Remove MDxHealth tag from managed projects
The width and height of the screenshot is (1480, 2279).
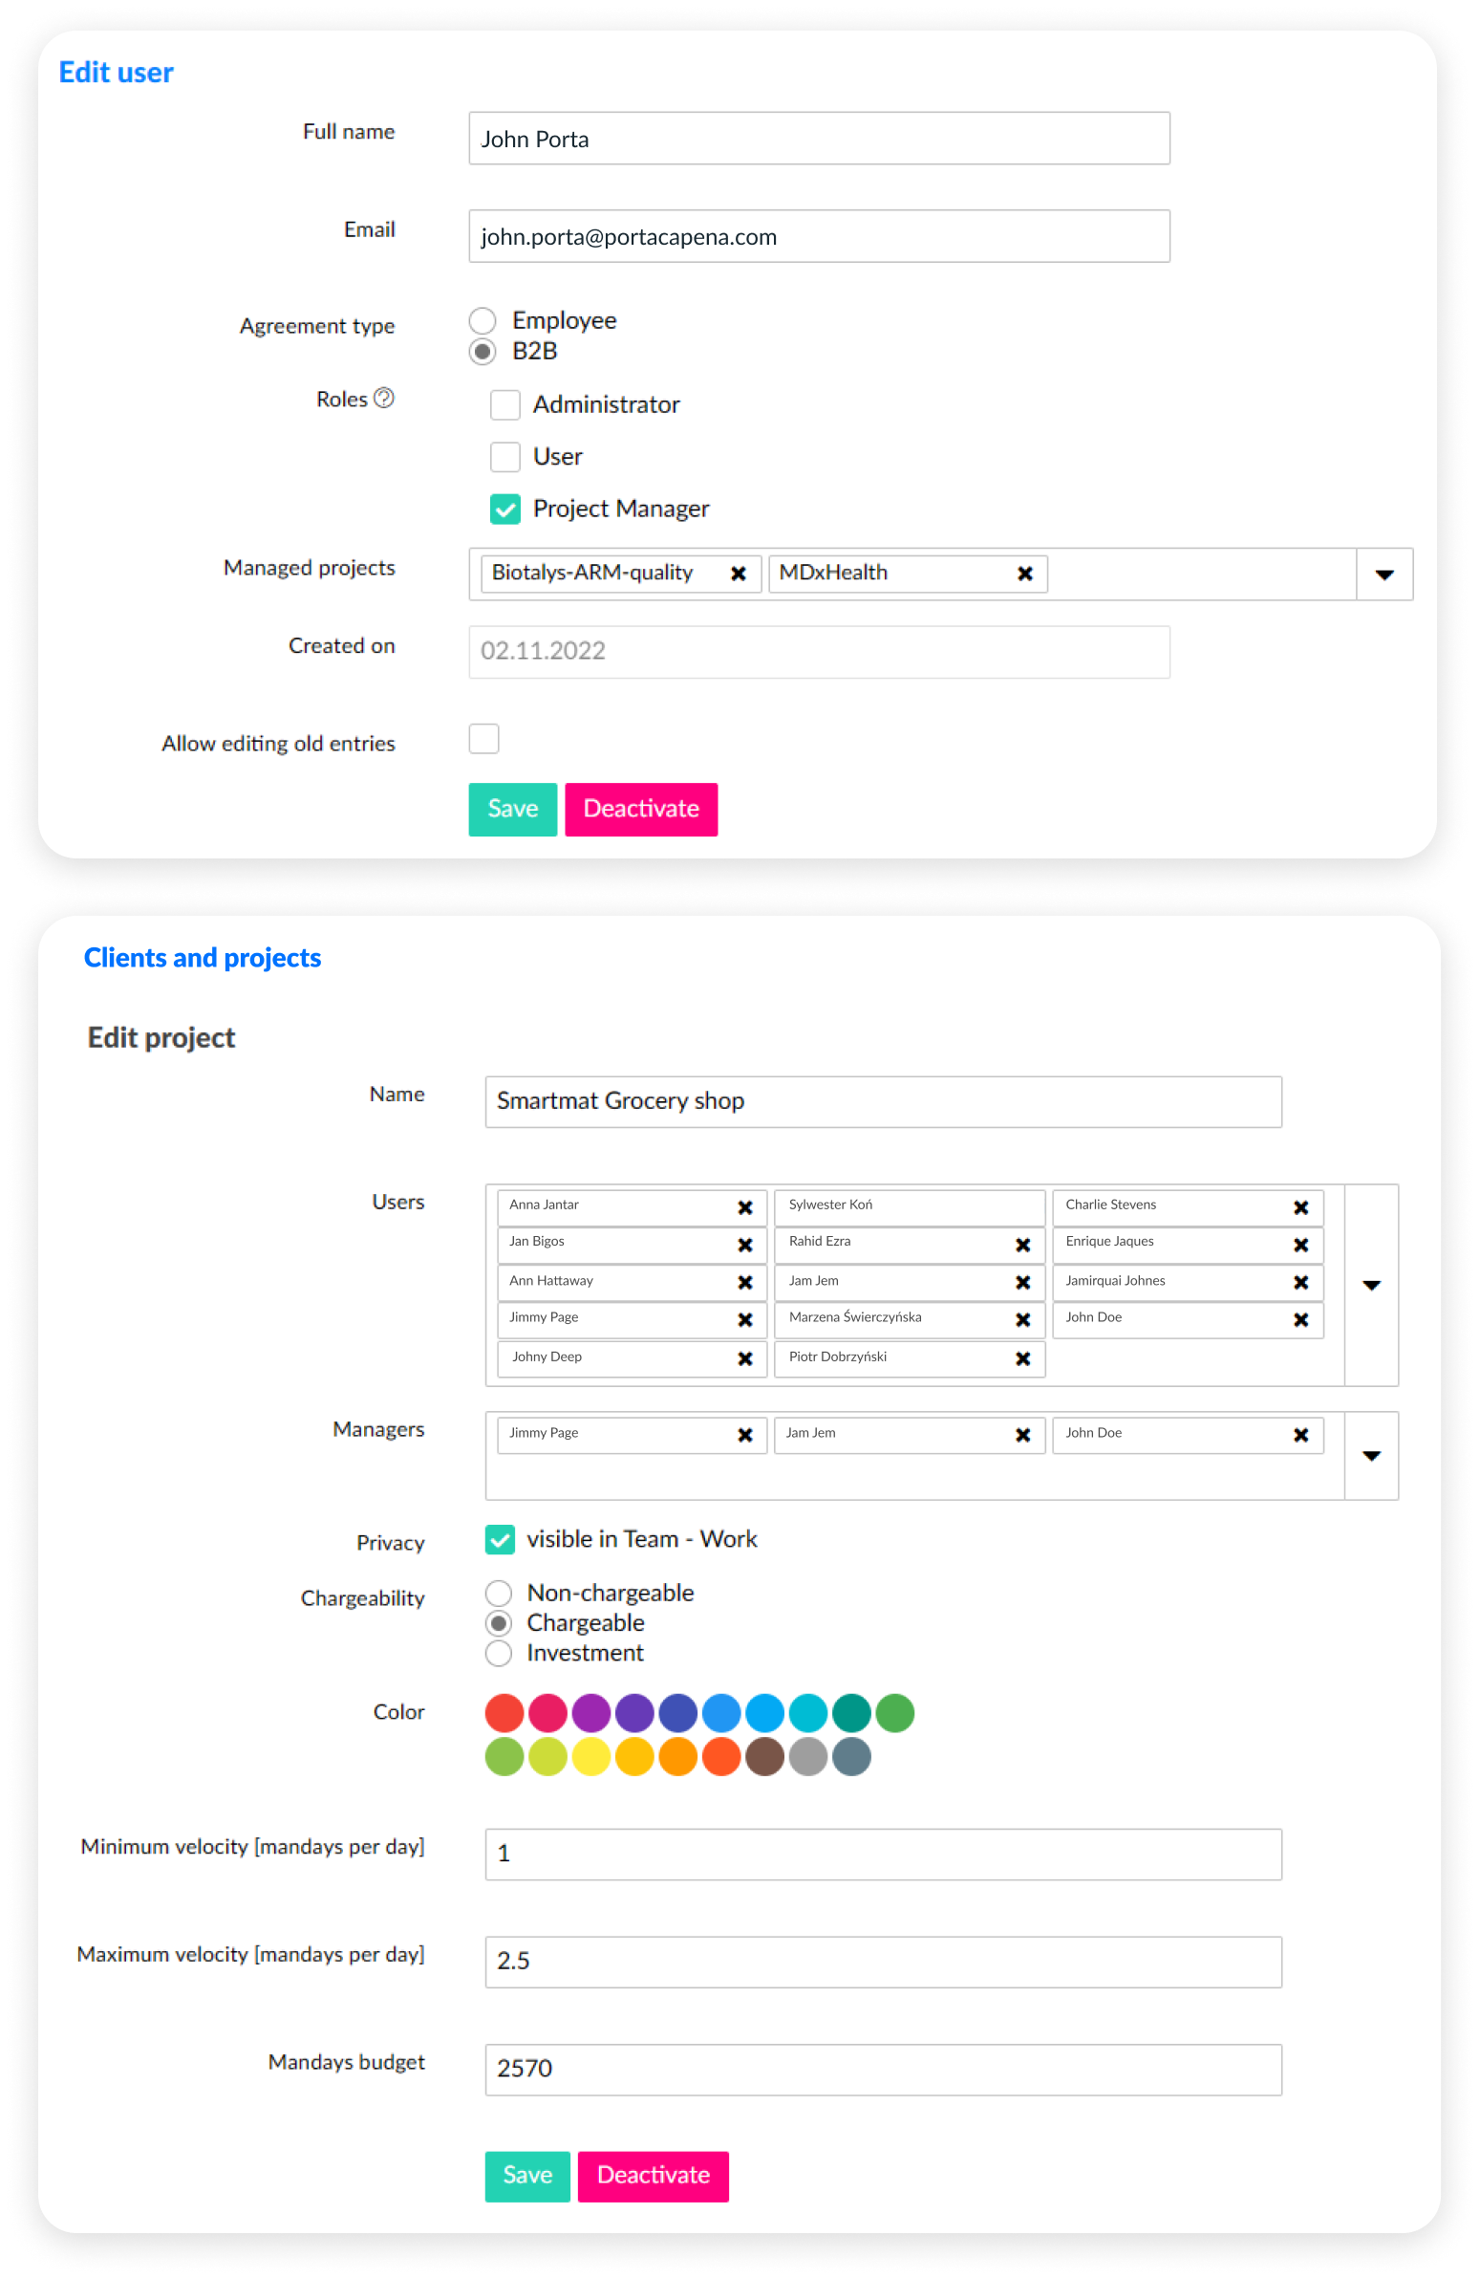coord(1024,574)
